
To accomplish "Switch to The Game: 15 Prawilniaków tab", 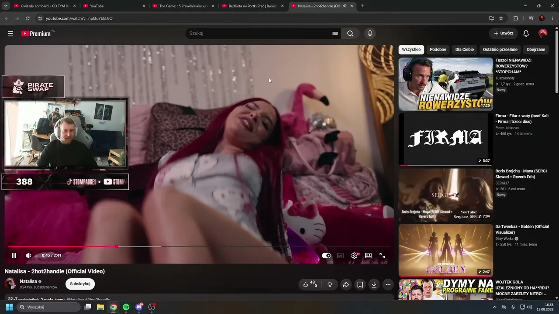I will (x=183, y=6).
